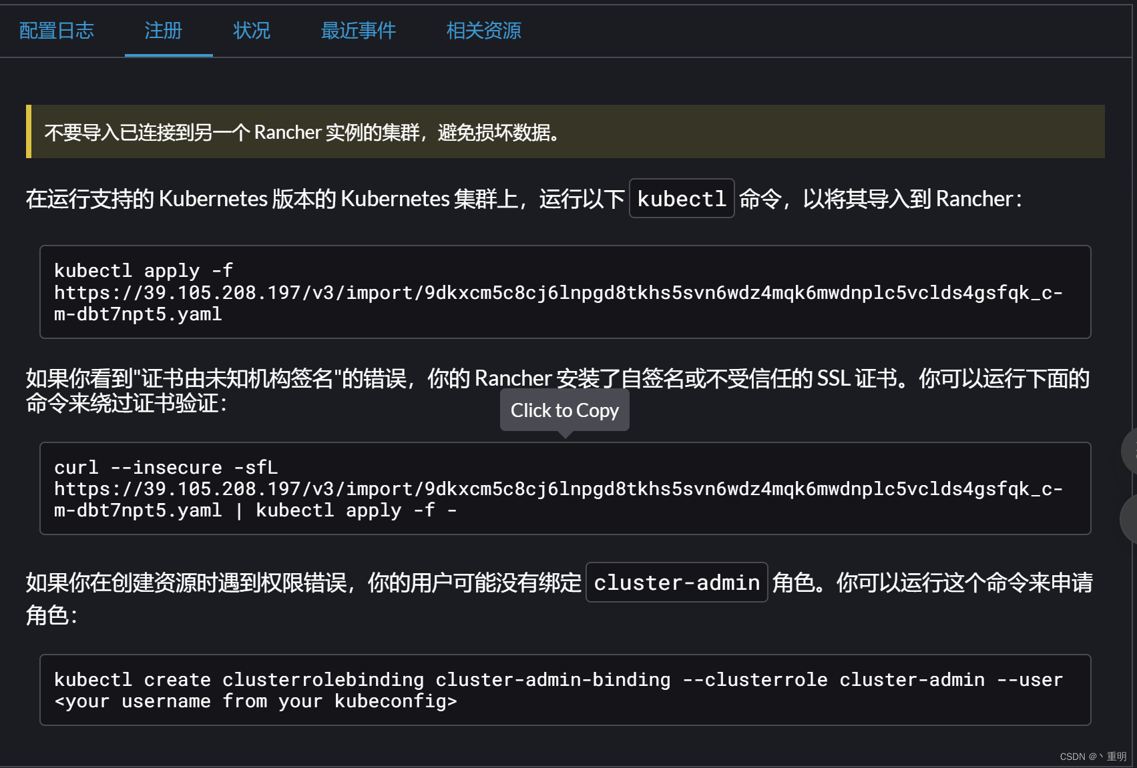The image size is (1137, 768).
Task: Copy the kubectl create clusterrolebinding command
Action: click(565, 690)
